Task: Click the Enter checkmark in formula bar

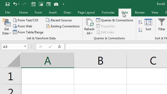Action: (50, 46)
